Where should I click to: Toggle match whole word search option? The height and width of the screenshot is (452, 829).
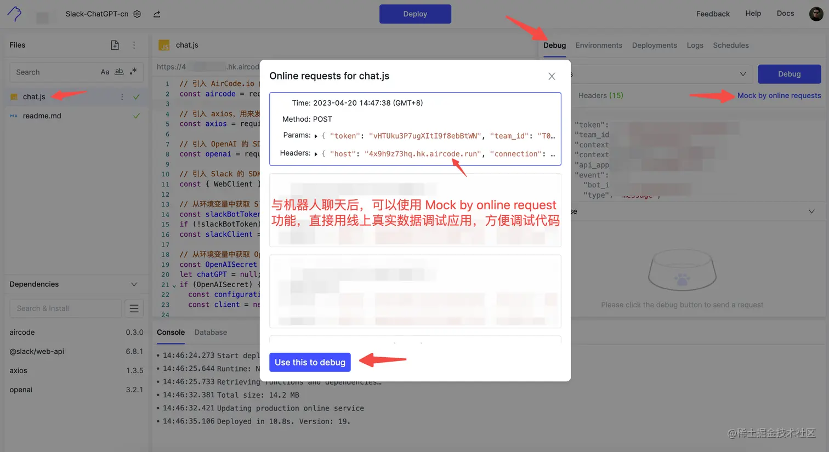pos(119,72)
